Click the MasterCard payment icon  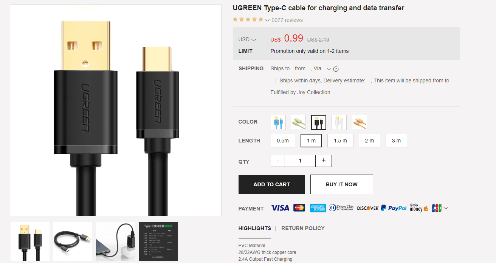[299, 208]
